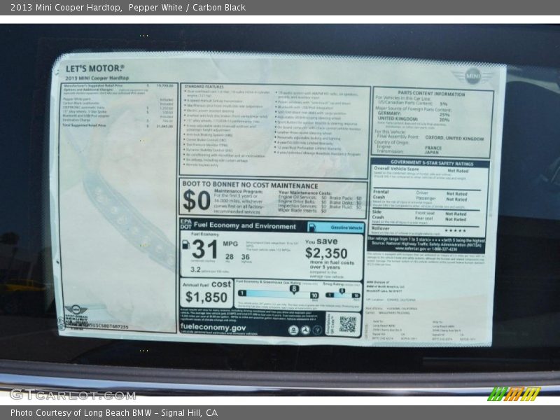560x420 pixels.
Task: Click the Gasoline Vehicle pump icon
Action: (x=311, y=227)
